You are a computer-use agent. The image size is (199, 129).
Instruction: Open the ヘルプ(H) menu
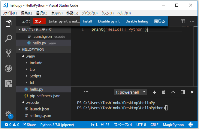coord(124,13)
